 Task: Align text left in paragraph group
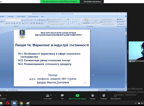click(x=32, y=23)
